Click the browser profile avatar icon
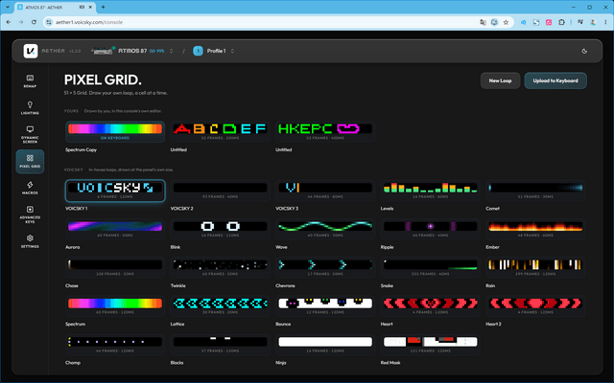The width and height of the screenshot is (614, 383). pyautogui.click(x=593, y=22)
